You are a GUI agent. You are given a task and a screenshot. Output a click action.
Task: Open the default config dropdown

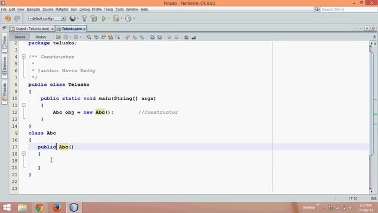click(x=47, y=18)
